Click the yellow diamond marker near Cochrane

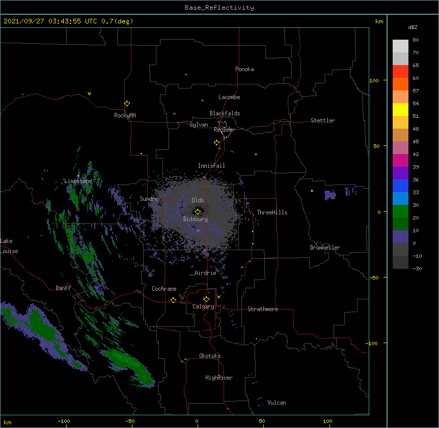tap(173, 300)
